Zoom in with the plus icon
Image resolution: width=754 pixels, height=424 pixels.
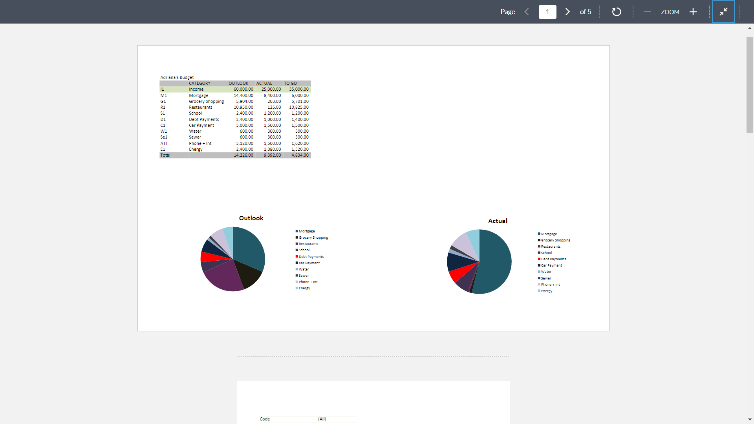point(692,12)
